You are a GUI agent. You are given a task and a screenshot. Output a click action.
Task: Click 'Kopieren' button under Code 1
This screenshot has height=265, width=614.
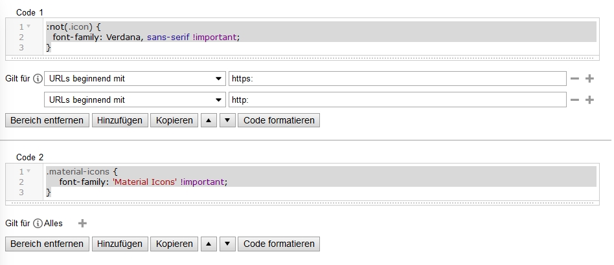pyautogui.click(x=174, y=121)
